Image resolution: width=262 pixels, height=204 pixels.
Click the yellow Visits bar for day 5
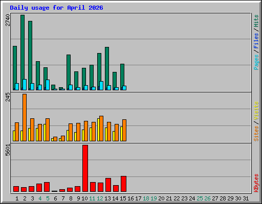45,133
